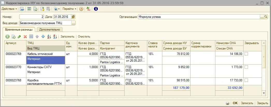The height and width of the screenshot is (107, 271).
Task: Click the Артикул column header
Action: pos(15,46)
